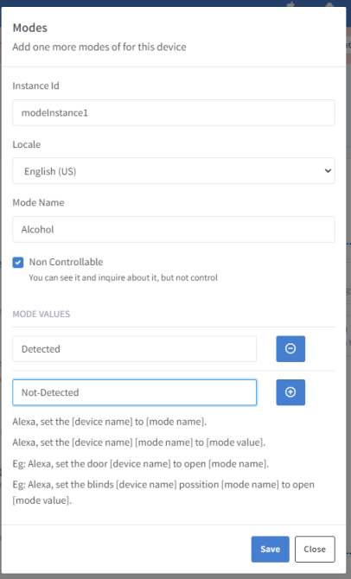The width and height of the screenshot is (351, 579).
Task: Focus the Instance Id field modeInstance1
Action: [174, 112]
